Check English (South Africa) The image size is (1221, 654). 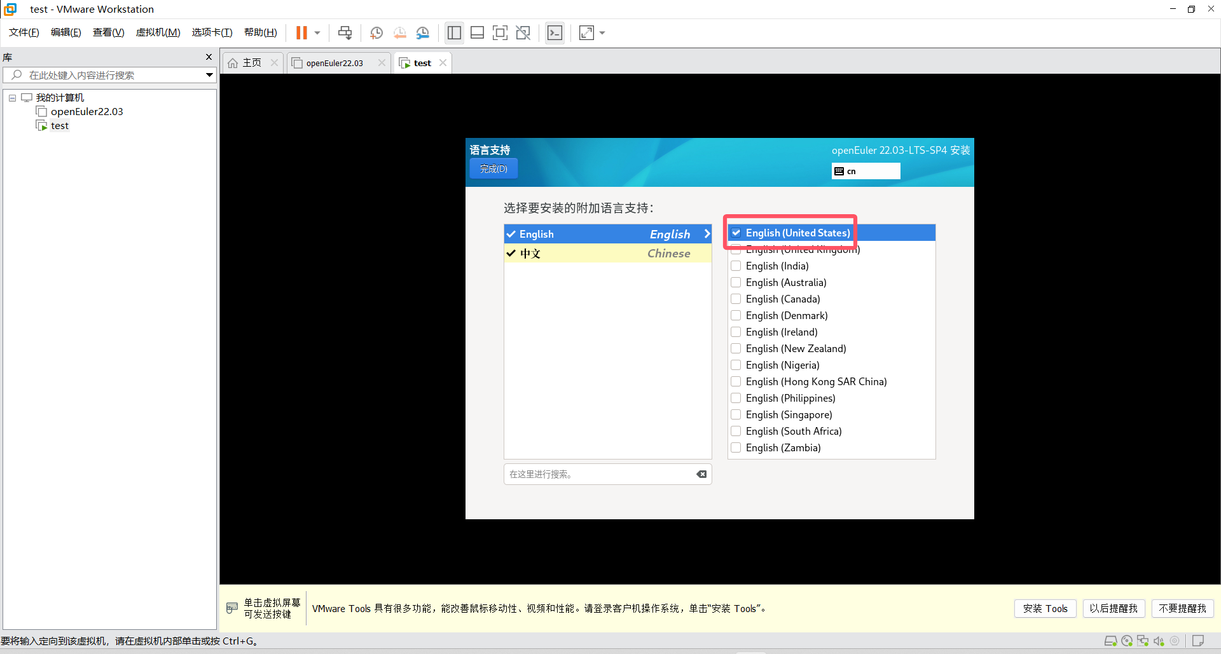[x=736, y=431]
